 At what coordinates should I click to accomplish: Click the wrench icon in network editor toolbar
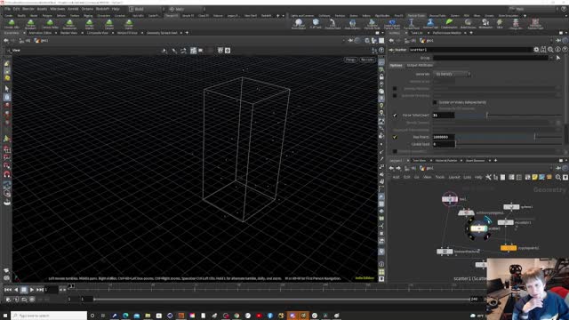(x=488, y=177)
